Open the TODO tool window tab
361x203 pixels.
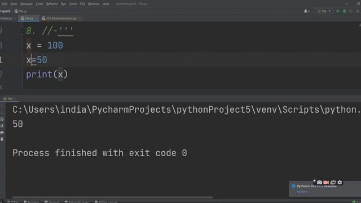click(12, 202)
